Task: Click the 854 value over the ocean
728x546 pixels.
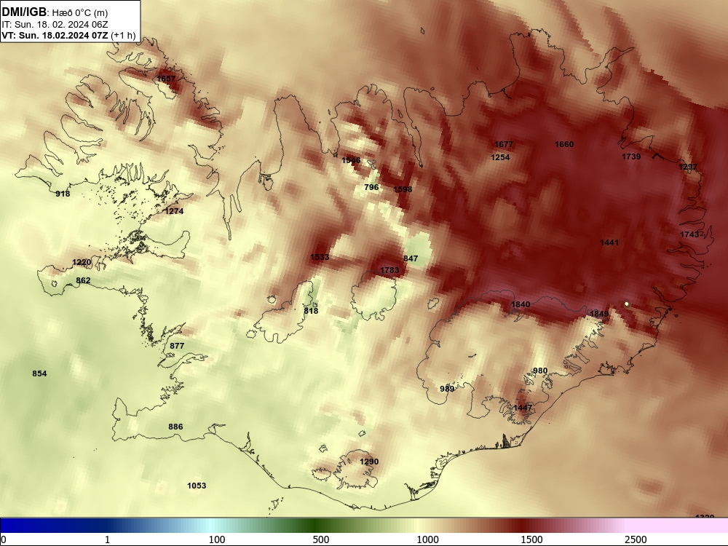Action: click(39, 373)
